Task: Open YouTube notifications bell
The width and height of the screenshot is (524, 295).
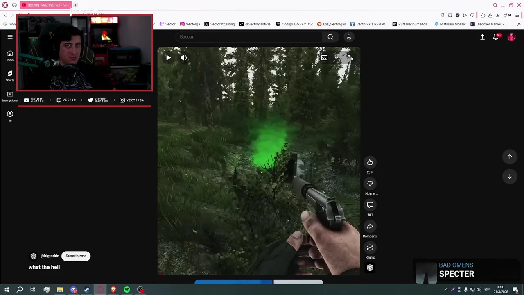Action: click(x=496, y=37)
